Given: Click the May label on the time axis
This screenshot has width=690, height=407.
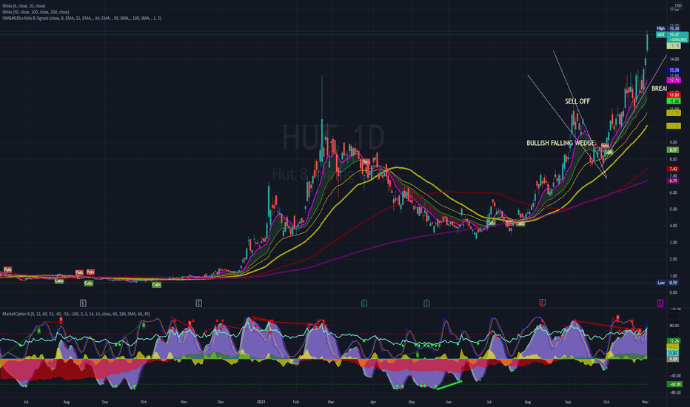Looking at the screenshot, I should click(x=412, y=402).
